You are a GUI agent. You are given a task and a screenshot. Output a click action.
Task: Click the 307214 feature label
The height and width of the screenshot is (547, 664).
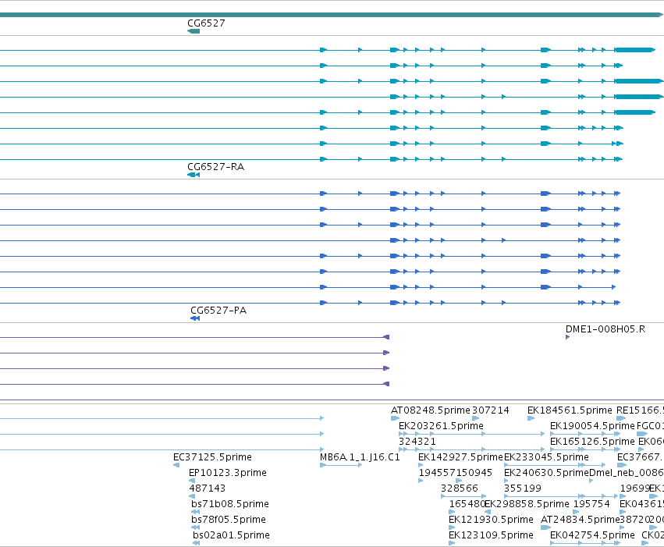(490, 410)
